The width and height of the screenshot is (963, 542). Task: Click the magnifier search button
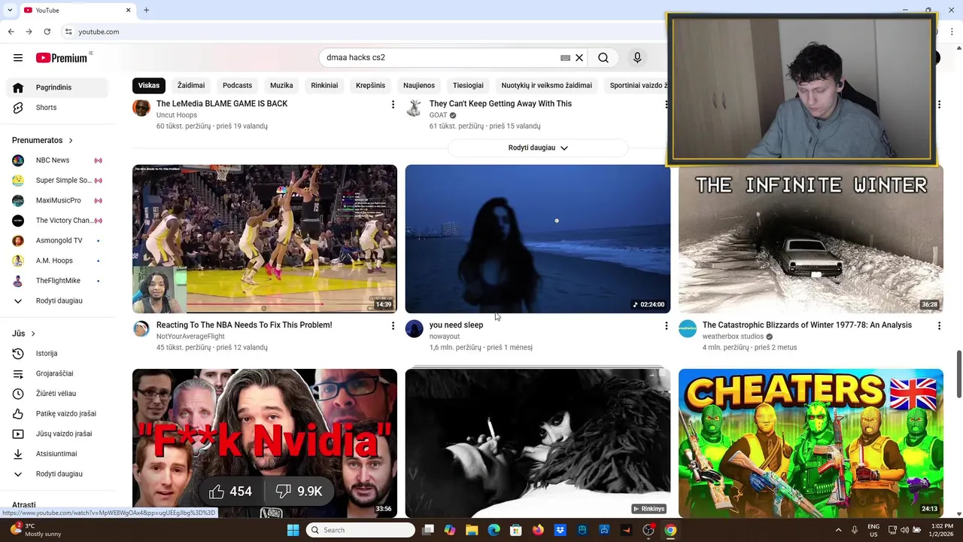tap(603, 58)
